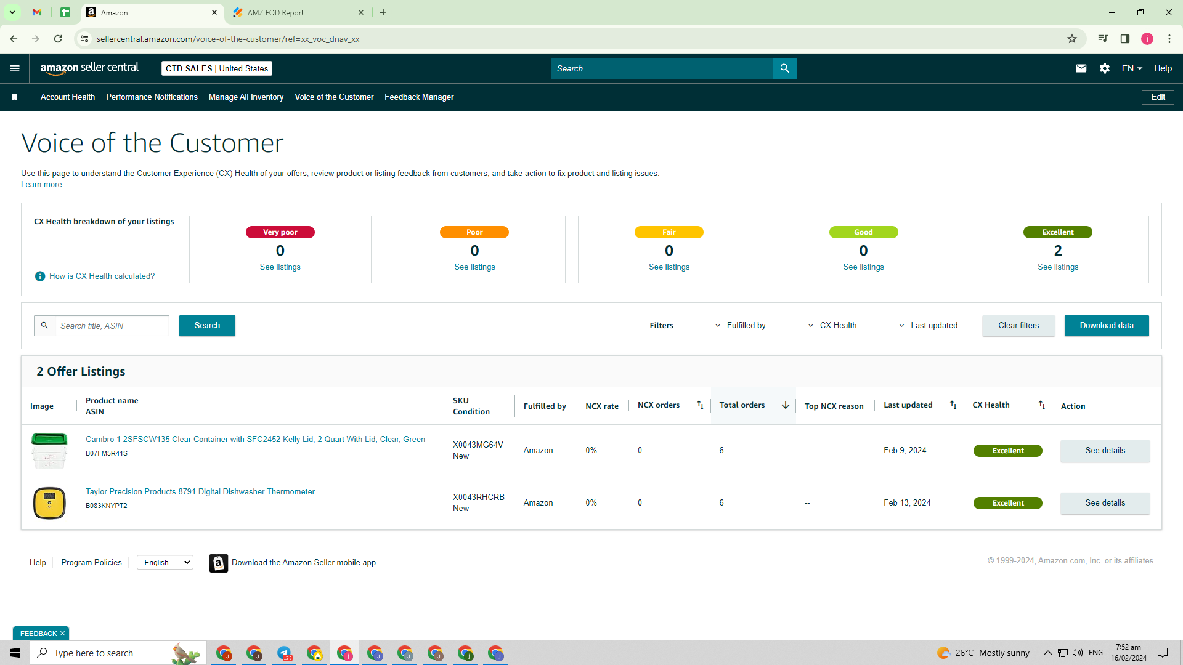
Task: Click the info icon beside CX Health calculated
Action: pos(40,276)
